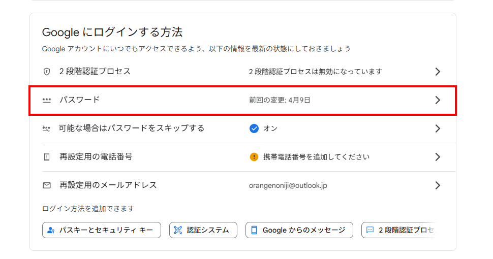
Task: Select the 2 段階認証プロセス row label
Action: pos(95,71)
